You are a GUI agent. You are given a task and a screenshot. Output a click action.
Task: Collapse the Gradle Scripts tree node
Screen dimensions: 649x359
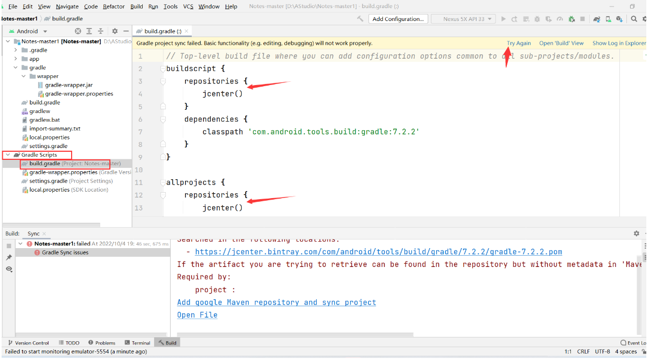point(8,155)
